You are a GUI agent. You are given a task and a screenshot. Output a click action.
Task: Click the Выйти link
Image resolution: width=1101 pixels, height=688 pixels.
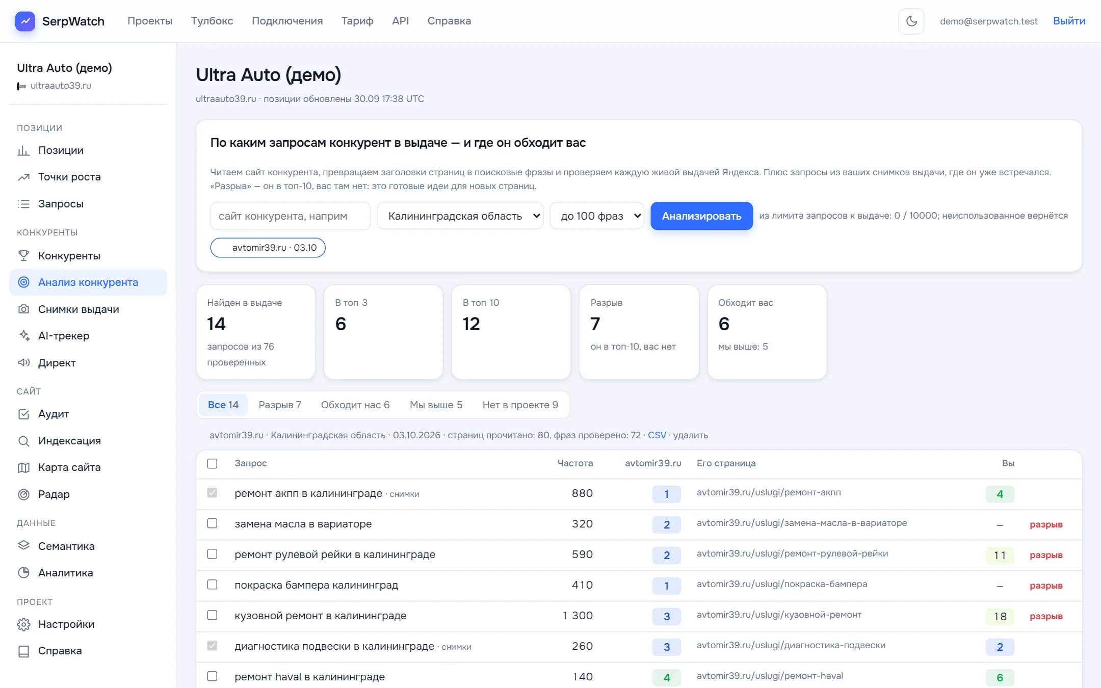click(1069, 21)
